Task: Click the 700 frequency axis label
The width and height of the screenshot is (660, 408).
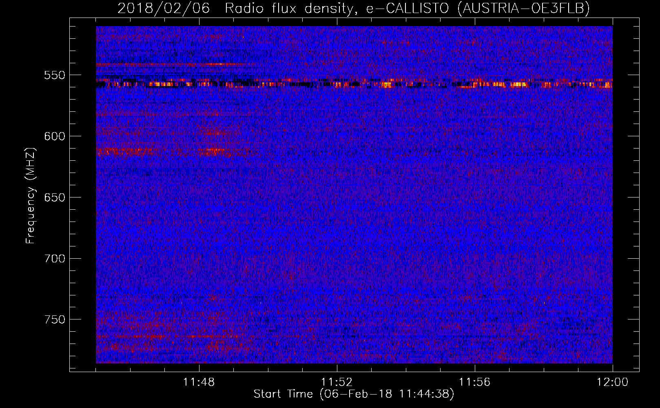Action: click(55, 259)
